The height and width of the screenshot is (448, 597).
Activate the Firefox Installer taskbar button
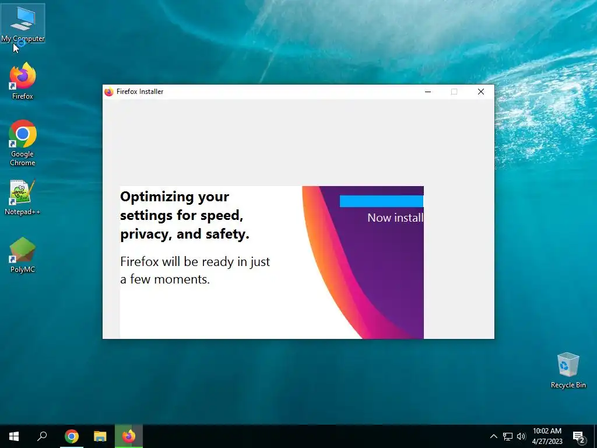[x=129, y=436]
